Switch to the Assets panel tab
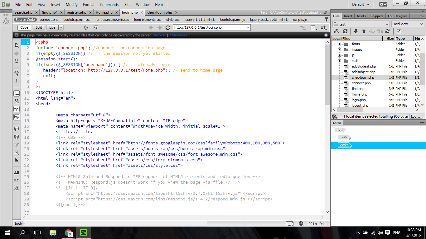Screen dimensions: 426x239 click(361, 16)
